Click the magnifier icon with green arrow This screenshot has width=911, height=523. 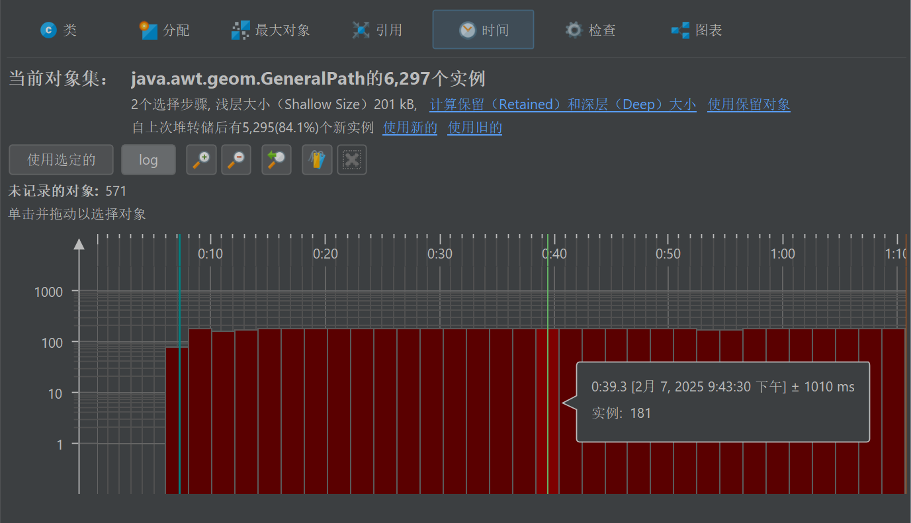(x=277, y=160)
